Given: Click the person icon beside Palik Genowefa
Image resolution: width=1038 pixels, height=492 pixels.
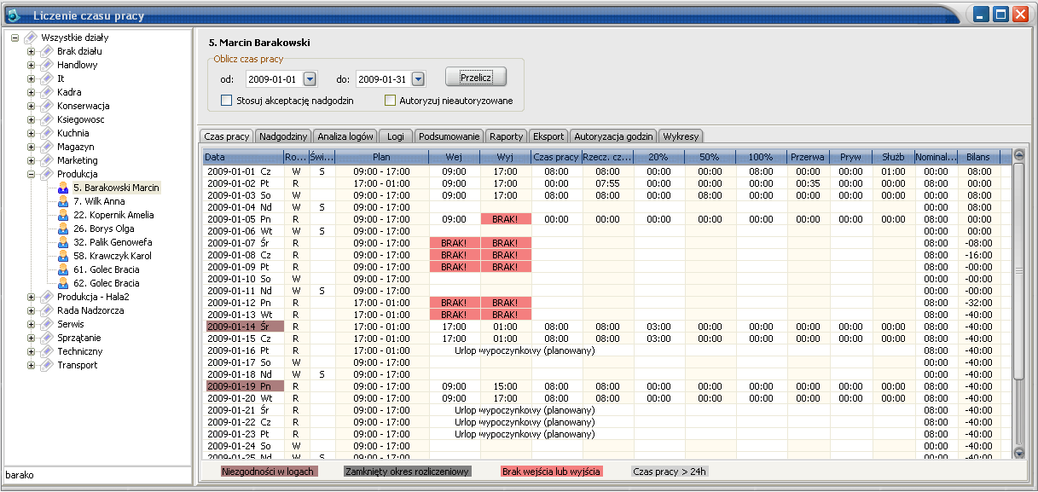Looking at the screenshot, I should pos(63,242).
